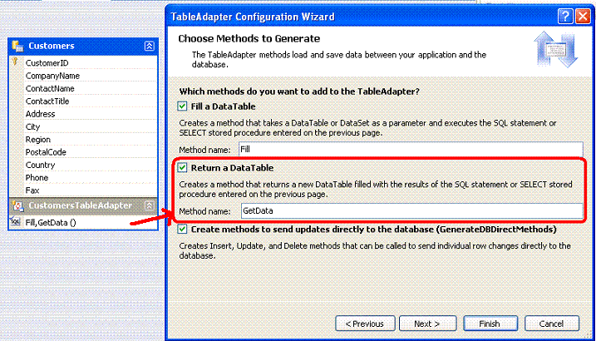Viewport: 596px width, 341px height.
Task: Click the SQL icon beside Fill,GetData
Action: tap(15, 221)
